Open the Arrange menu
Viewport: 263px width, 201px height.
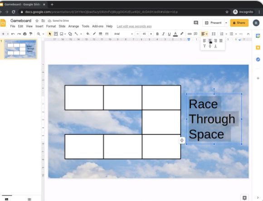coord(73,26)
